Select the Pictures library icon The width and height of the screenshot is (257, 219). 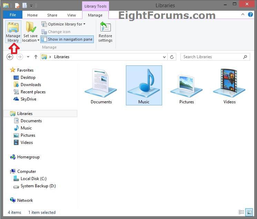coord(187,86)
